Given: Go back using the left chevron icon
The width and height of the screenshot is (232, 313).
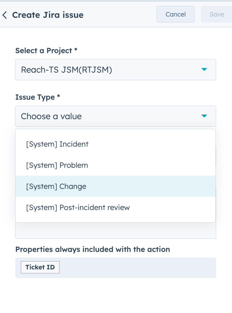Looking at the screenshot, I should pyautogui.click(x=5, y=15).
